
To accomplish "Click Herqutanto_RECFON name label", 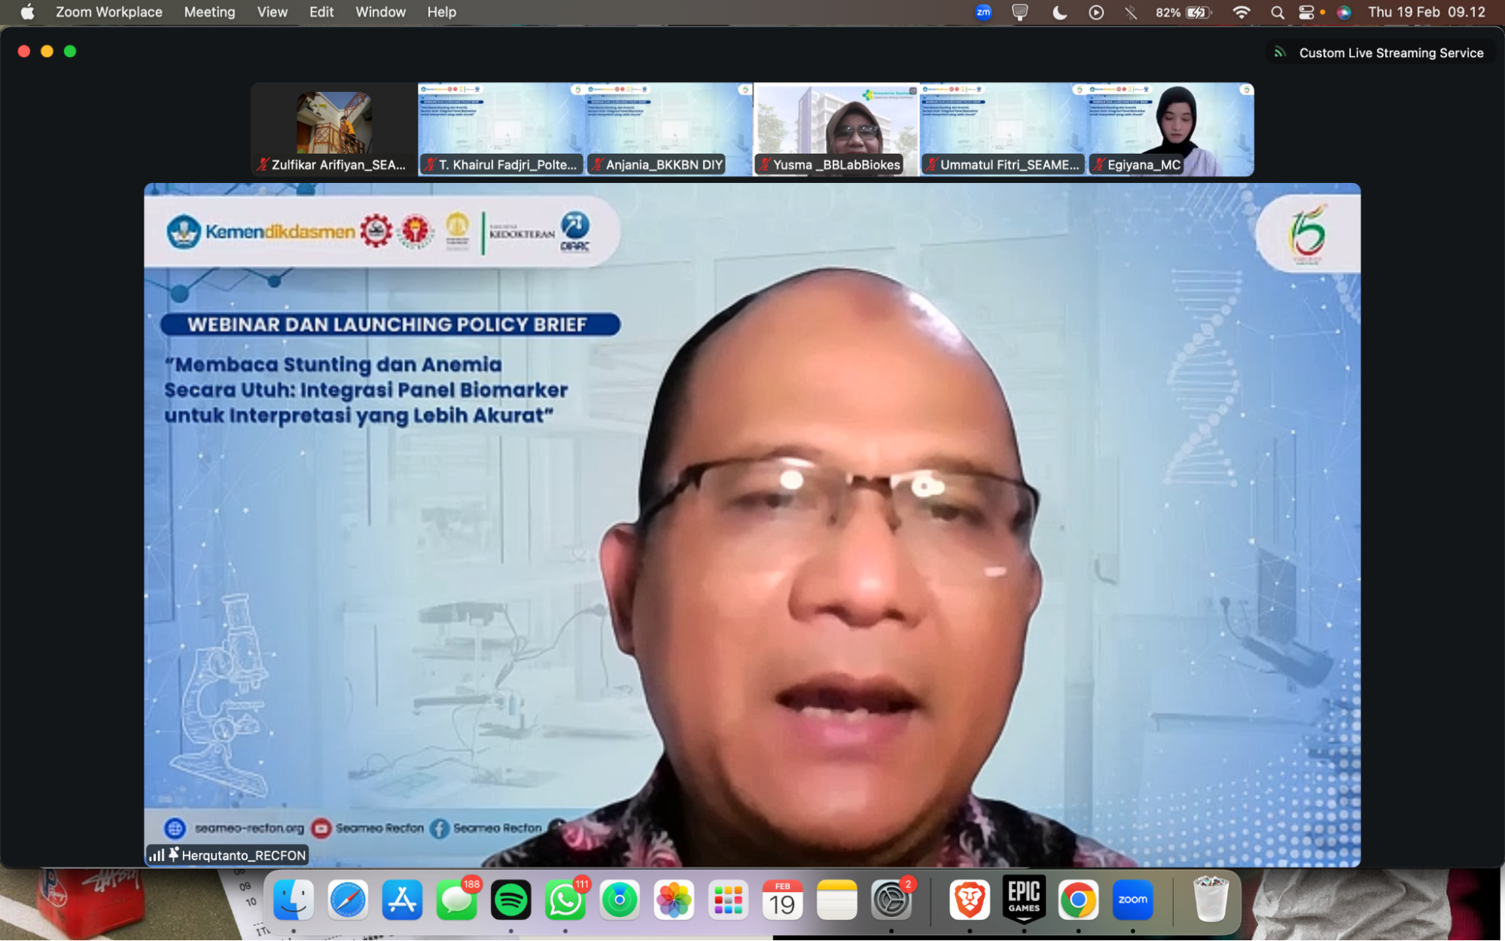I will (242, 855).
